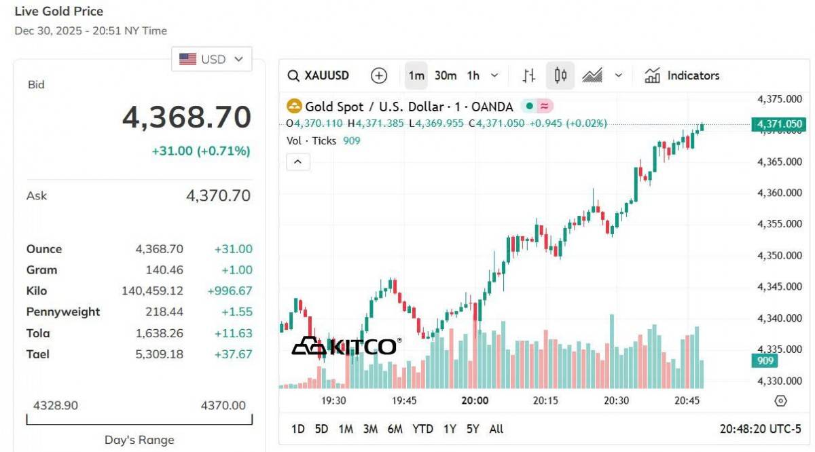Toggle the 1m timeframe
This screenshot has height=452, width=815.
coord(416,75)
